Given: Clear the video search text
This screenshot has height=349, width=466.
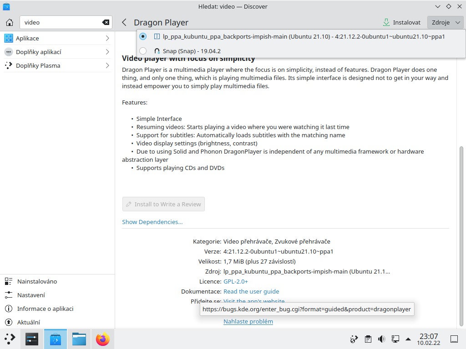Looking at the screenshot, I should click(x=106, y=22).
